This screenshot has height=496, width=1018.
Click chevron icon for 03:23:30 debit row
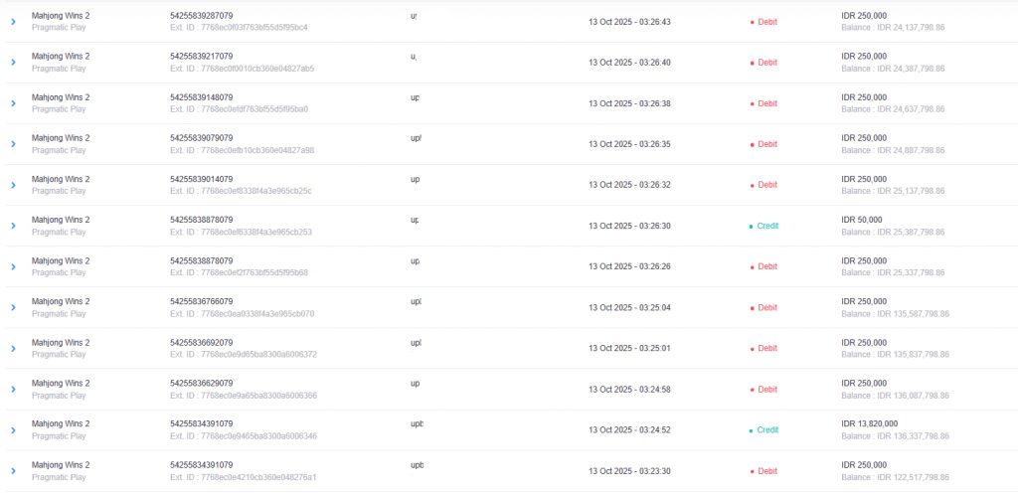13,471
